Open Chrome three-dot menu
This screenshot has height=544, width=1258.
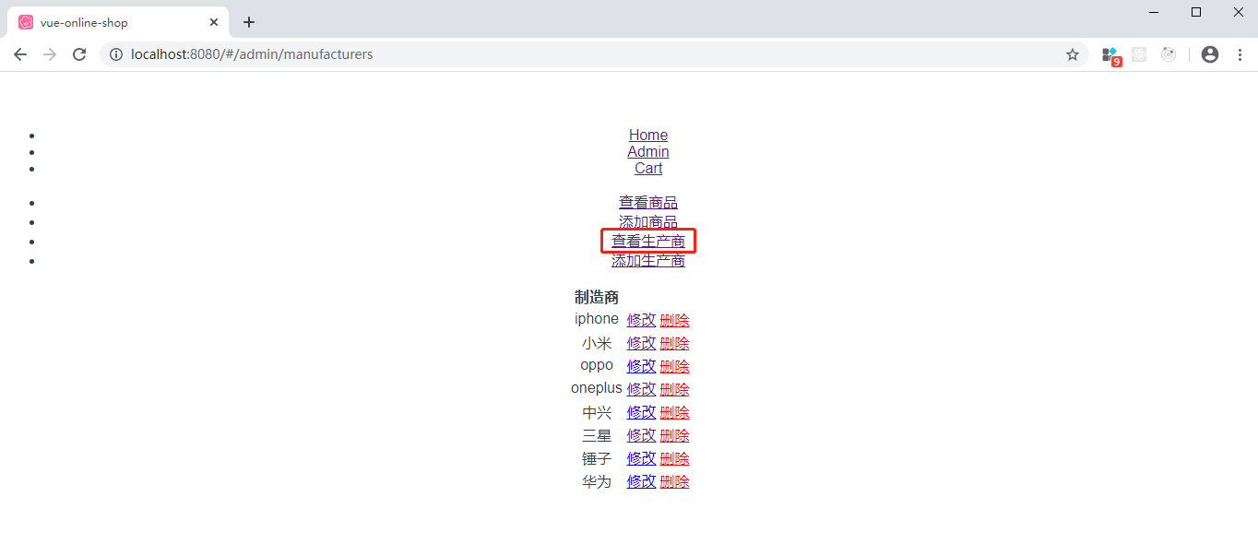(1240, 54)
